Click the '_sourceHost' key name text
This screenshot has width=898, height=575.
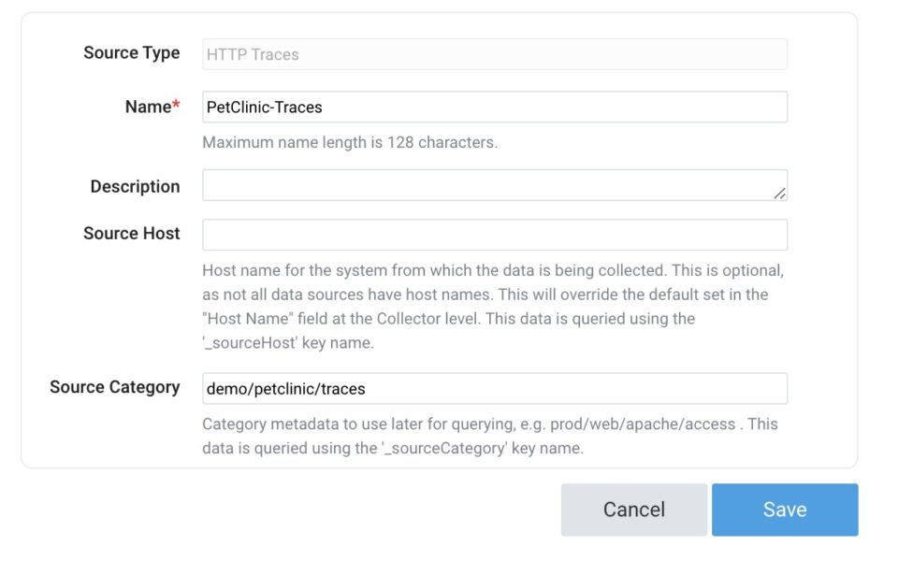[x=251, y=343]
